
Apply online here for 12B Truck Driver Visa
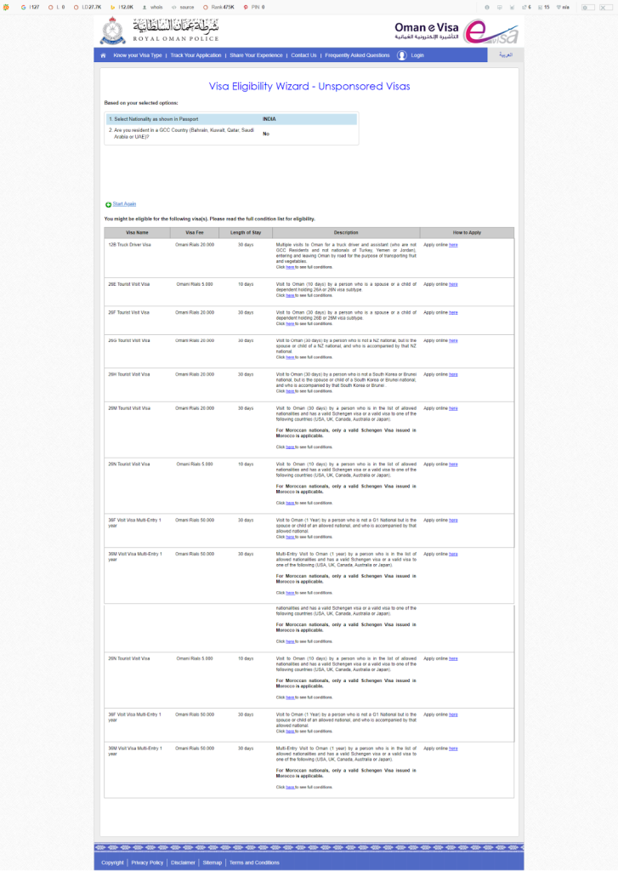[453, 245]
